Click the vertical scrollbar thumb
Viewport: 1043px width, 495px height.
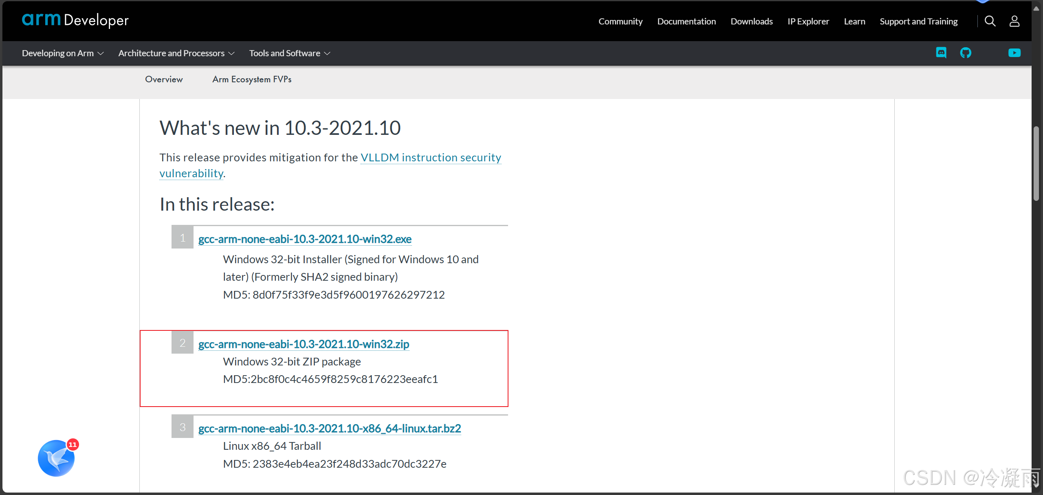[x=1036, y=164]
